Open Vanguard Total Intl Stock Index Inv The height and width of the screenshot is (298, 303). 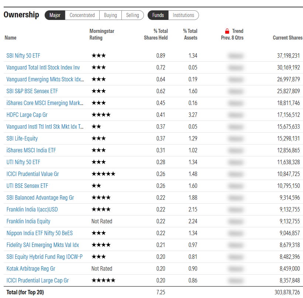coord(43,68)
